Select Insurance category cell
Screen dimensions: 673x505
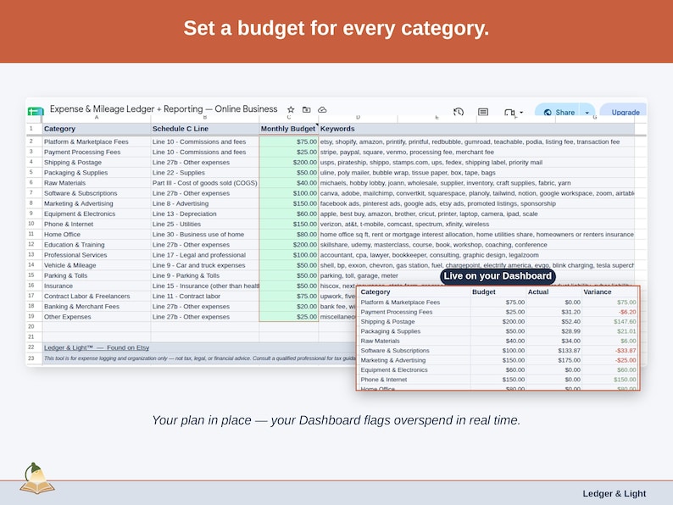pyautogui.click(x=97, y=286)
